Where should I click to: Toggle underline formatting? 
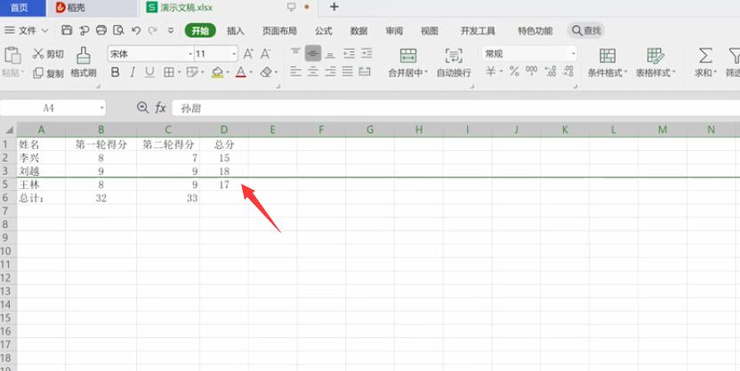(x=149, y=72)
